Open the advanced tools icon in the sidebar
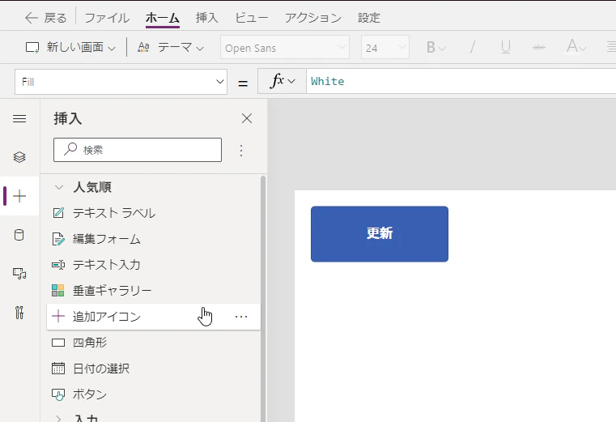616x422 pixels. pos(19,313)
